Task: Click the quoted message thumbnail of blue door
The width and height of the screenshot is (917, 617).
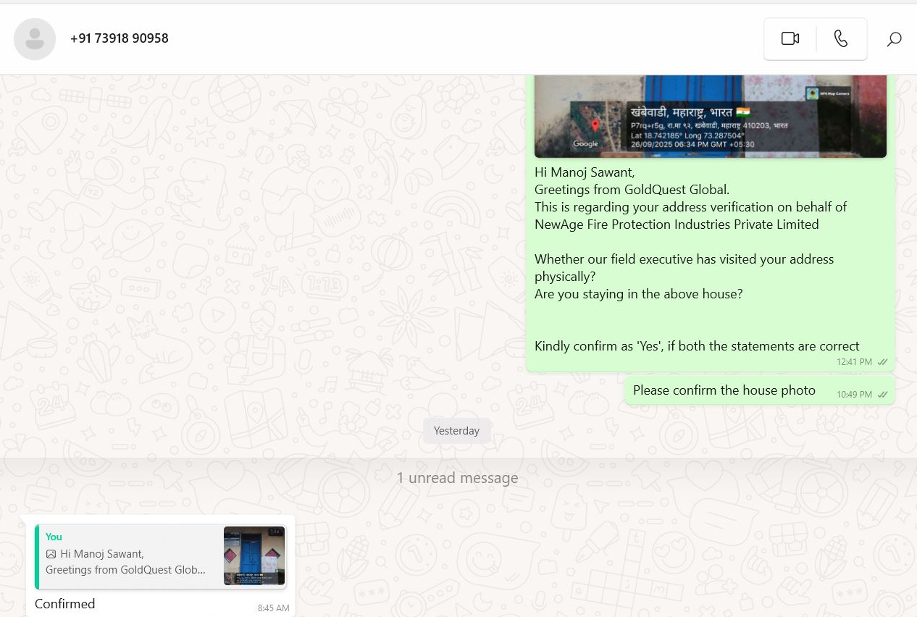Action: pyautogui.click(x=254, y=555)
